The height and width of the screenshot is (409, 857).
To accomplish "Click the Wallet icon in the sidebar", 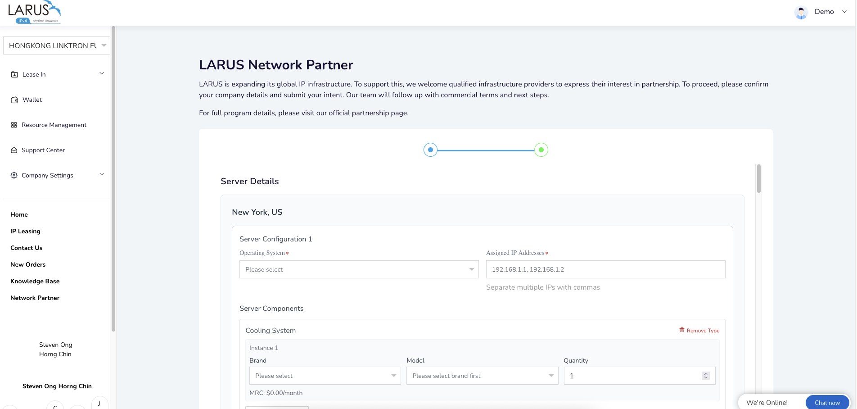I will [x=14, y=100].
